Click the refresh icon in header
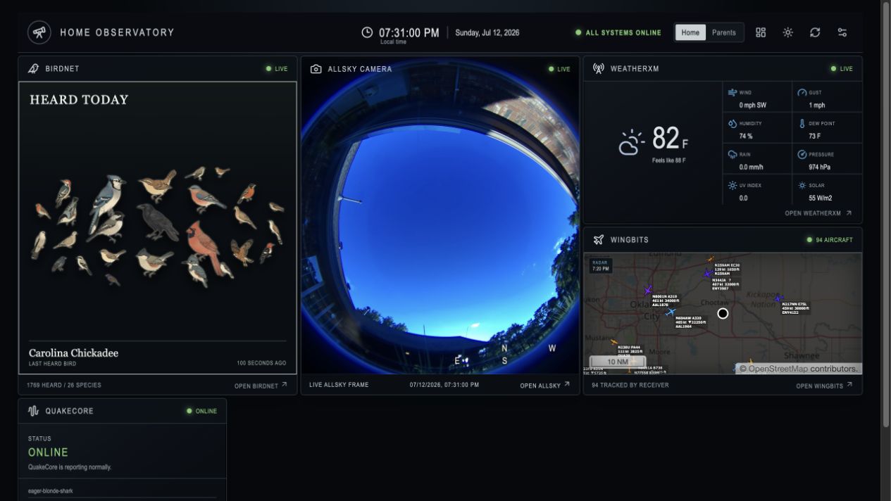This screenshot has width=891, height=501. (815, 32)
